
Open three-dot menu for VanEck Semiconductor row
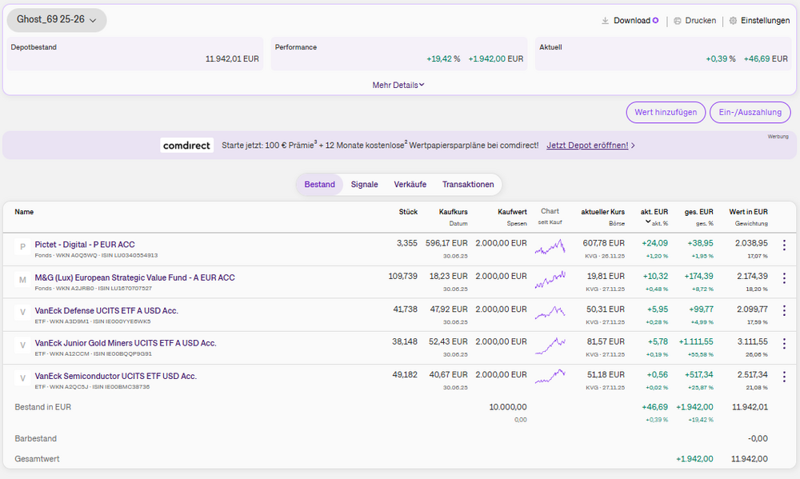tap(783, 377)
